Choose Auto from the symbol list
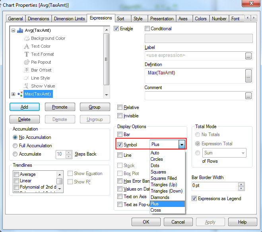 167,153
